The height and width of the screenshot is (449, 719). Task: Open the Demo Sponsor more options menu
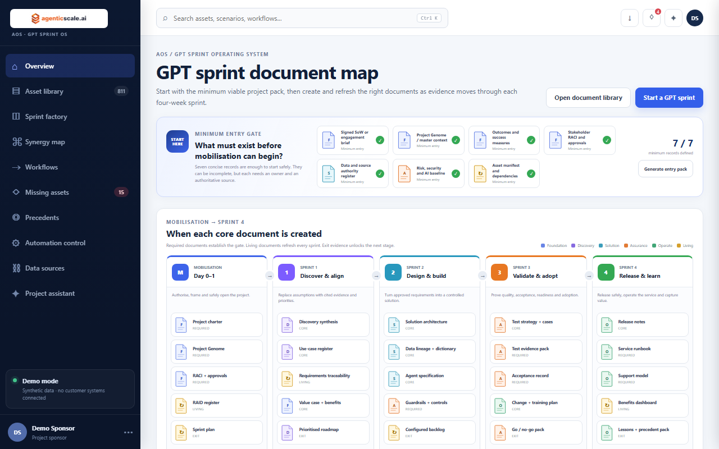pos(129,432)
